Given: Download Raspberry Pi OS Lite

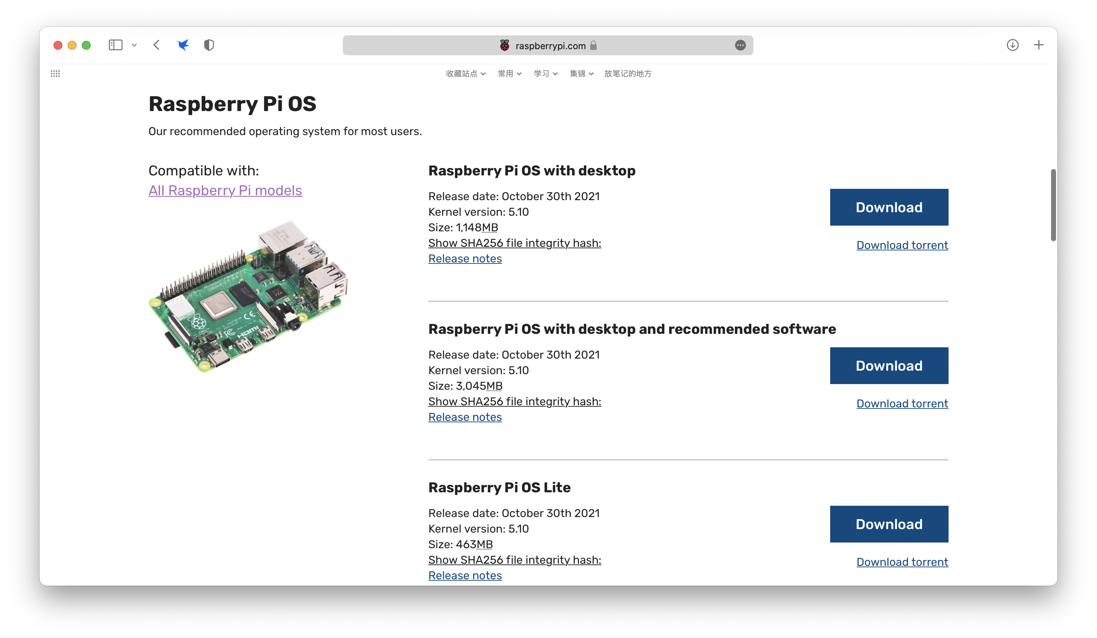Looking at the screenshot, I should tap(889, 524).
